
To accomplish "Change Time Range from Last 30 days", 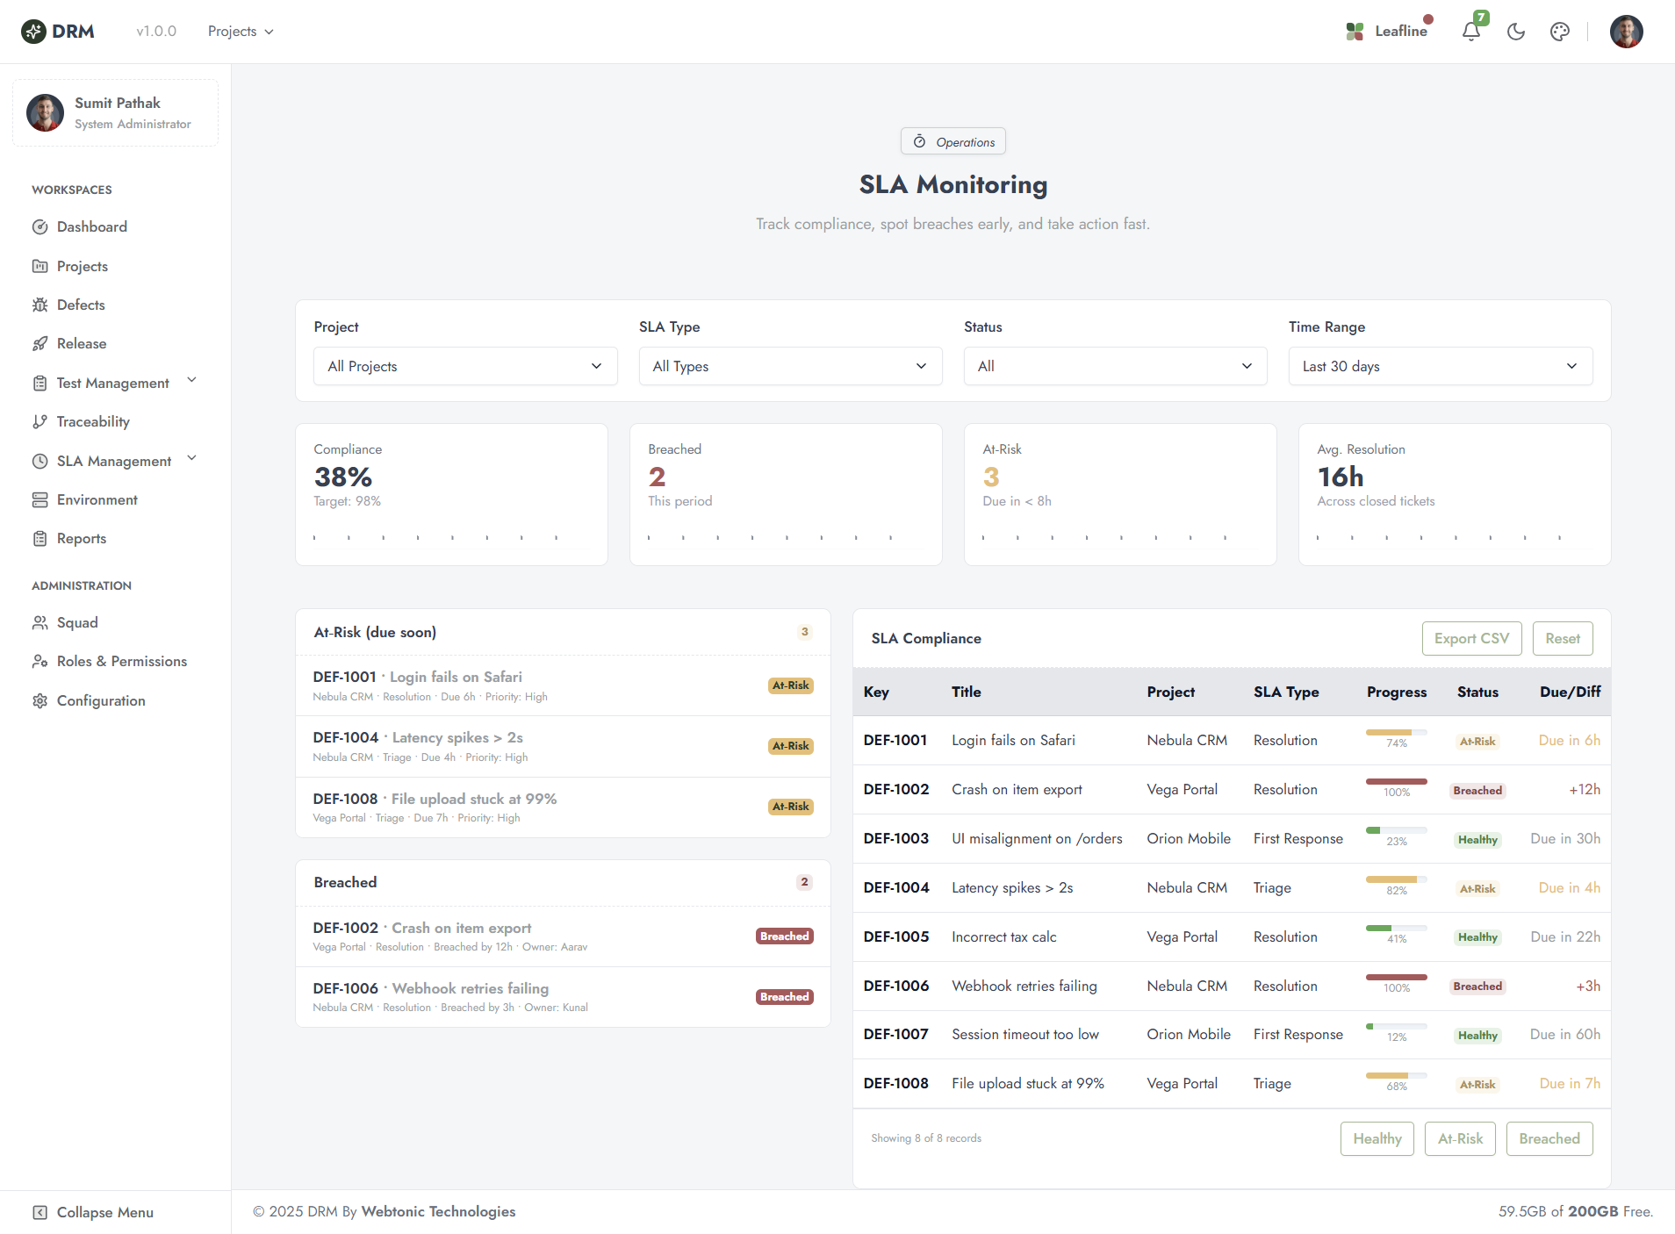I will 1439,366.
